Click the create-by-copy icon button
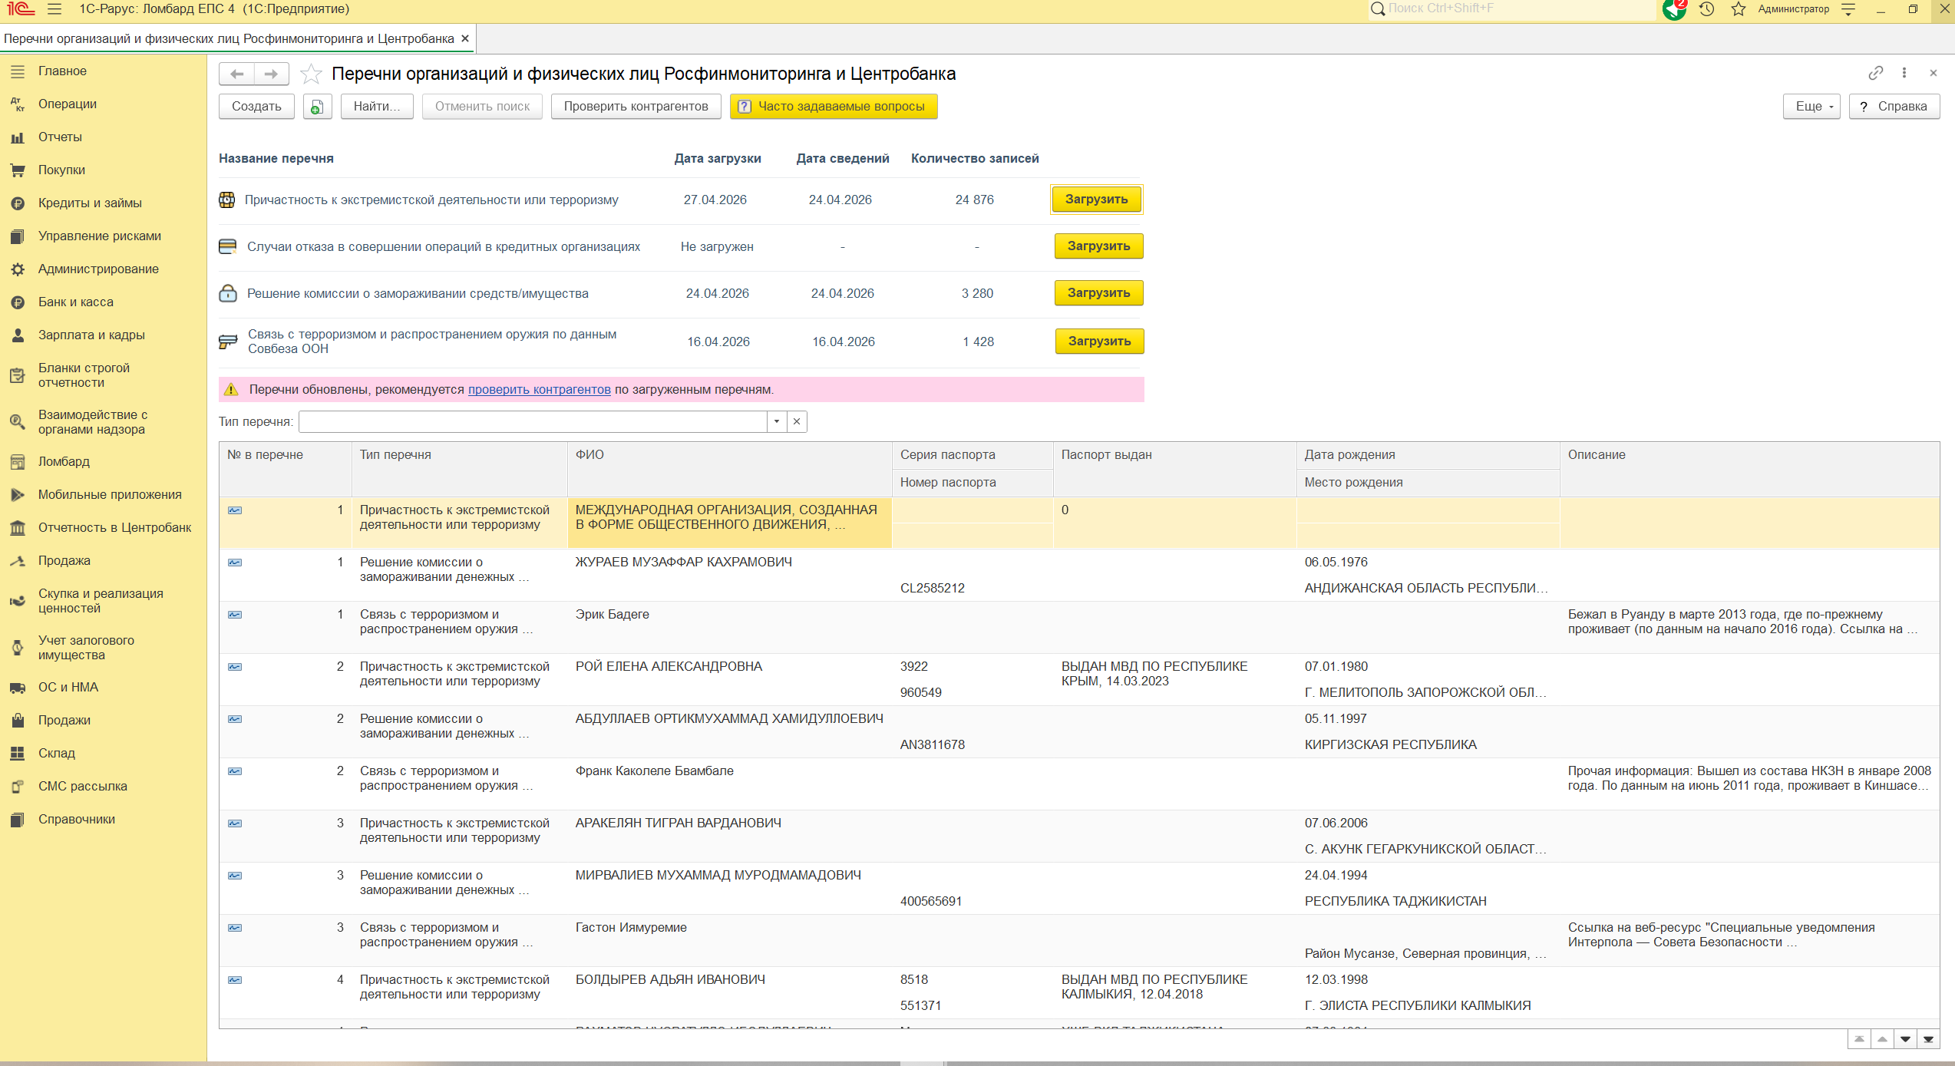Viewport: 1955px width, 1066px height. point(317,107)
